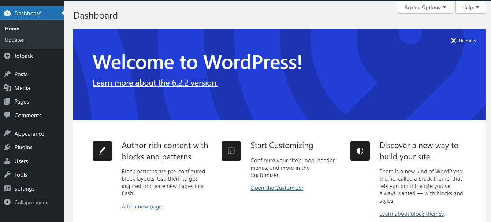Open the Media menu label

point(22,88)
